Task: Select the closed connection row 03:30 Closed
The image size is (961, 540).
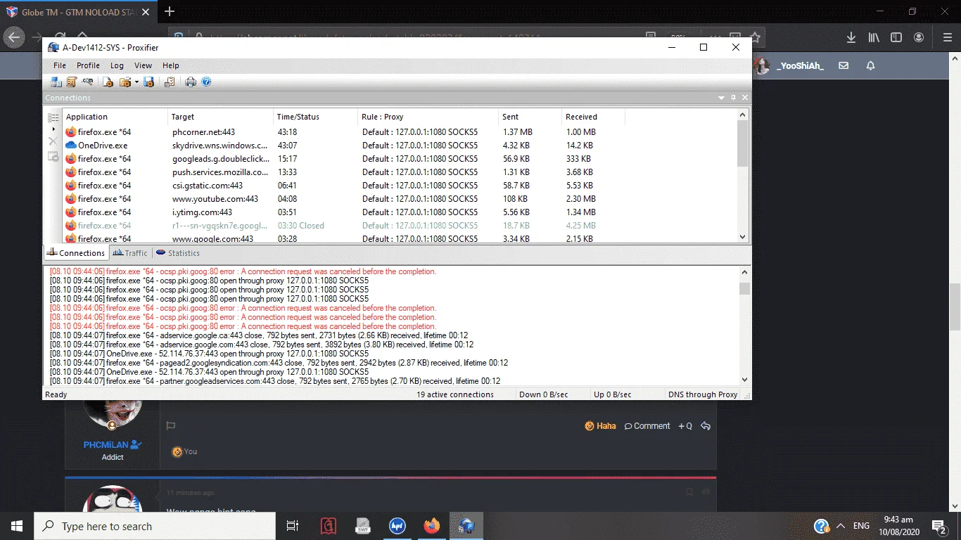Action: point(400,226)
